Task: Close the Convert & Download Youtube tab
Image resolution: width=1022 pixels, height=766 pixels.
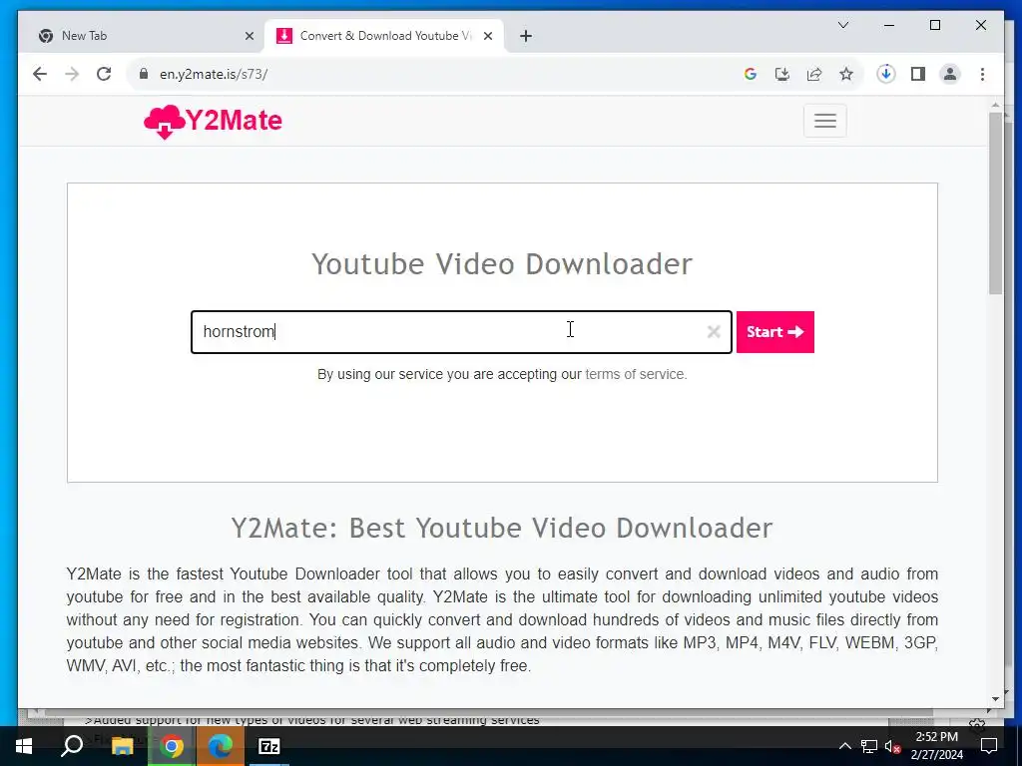Action: [487, 36]
